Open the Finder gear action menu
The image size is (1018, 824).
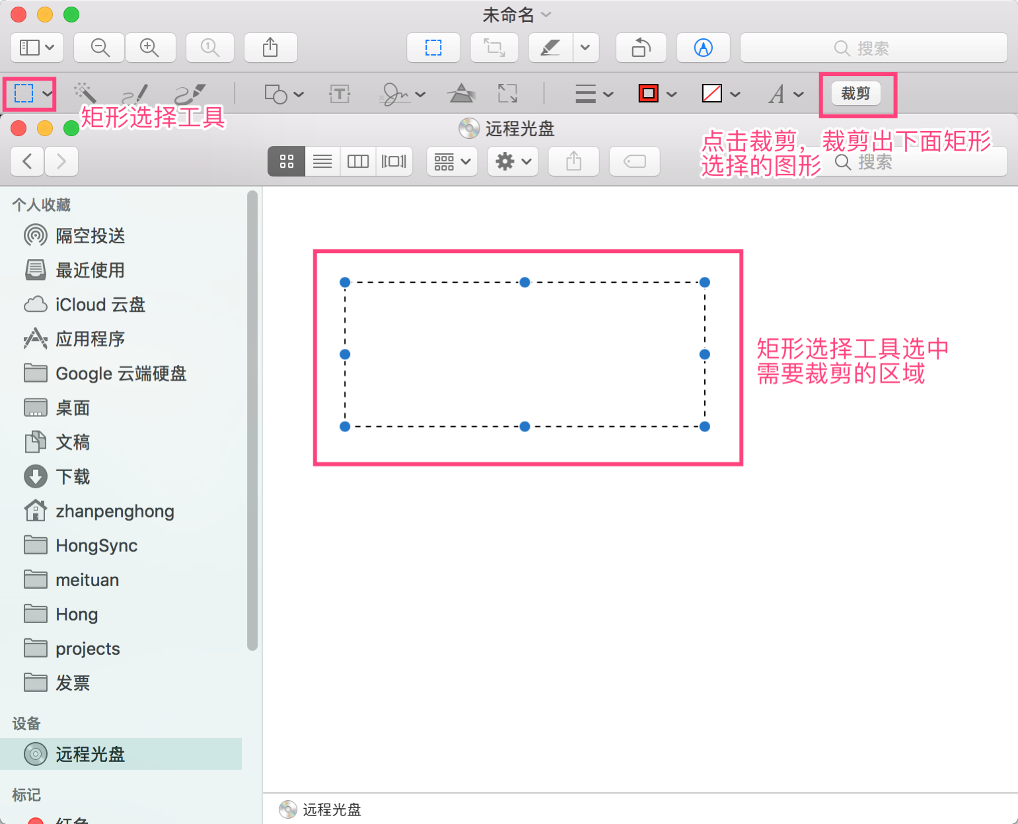tap(513, 161)
